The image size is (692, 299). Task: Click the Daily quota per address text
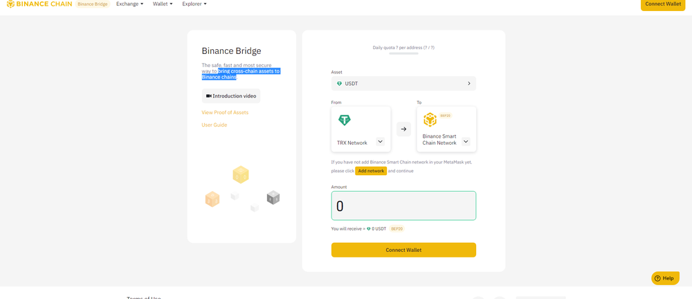[403, 47]
